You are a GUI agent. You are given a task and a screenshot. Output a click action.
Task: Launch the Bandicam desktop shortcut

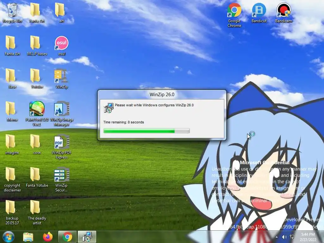[283, 12]
